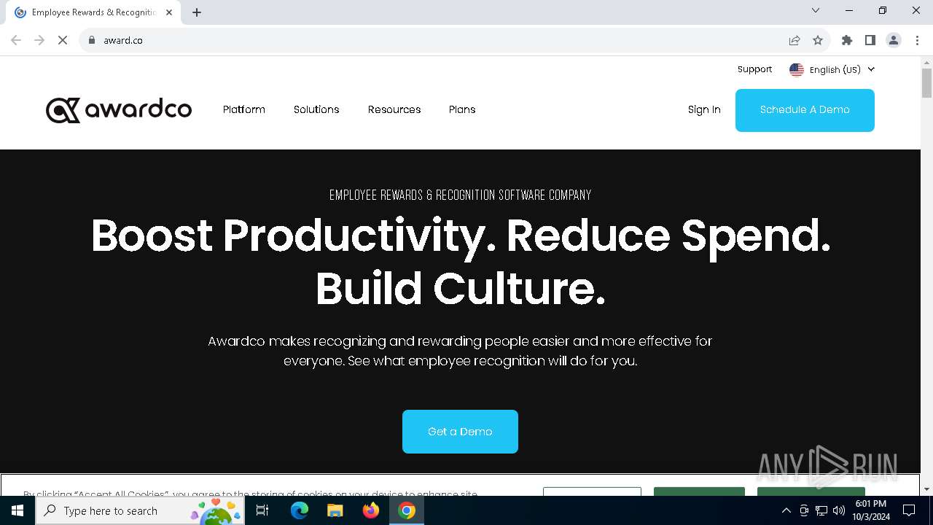Open the Resources menu
The image size is (933, 525).
394,109
